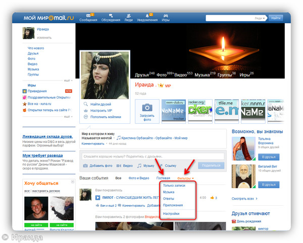The image size is (303, 243).
Task: Click the Привидения game icon in sidebar
Action: 25,91
